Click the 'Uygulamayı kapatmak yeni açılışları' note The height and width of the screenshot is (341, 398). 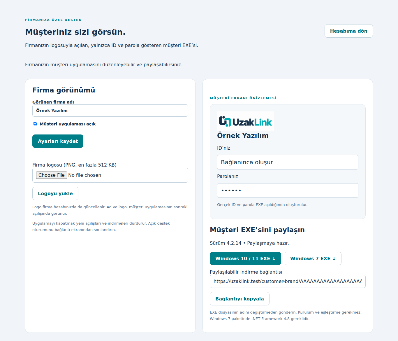pyautogui.click(x=101, y=226)
